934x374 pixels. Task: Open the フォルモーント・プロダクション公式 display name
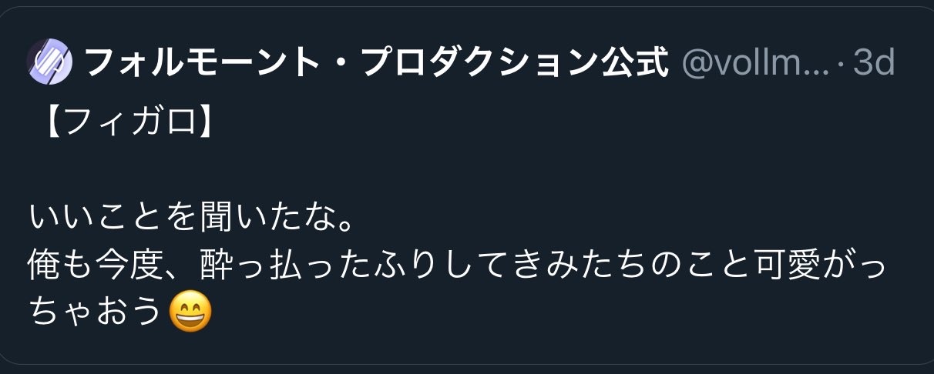click(x=375, y=63)
